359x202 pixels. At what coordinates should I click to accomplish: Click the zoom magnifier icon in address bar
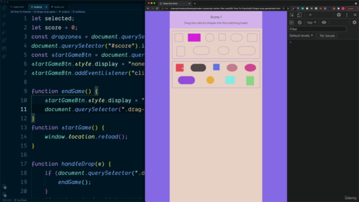283,8
